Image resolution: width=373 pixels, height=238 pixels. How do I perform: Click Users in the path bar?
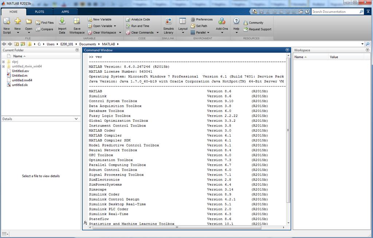[50, 44]
